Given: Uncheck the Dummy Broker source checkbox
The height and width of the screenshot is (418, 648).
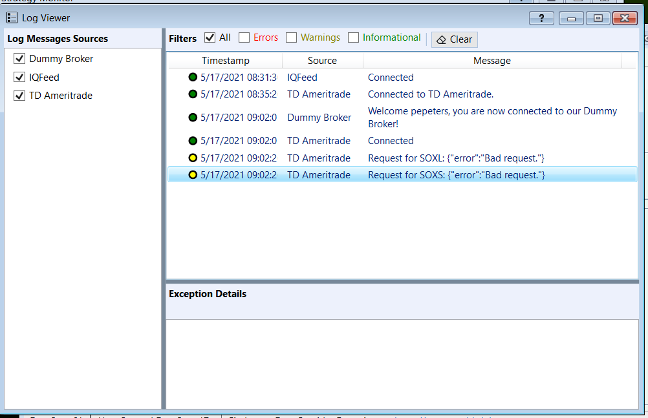Looking at the screenshot, I should pyautogui.click(x=19, y=59).
